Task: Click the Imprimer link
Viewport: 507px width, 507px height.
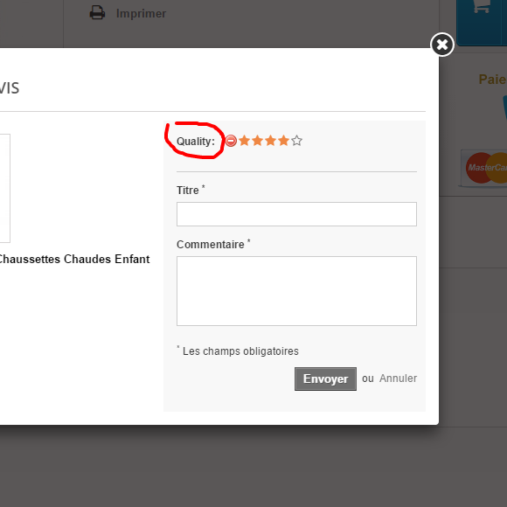Action: click(x=141, y=14)
